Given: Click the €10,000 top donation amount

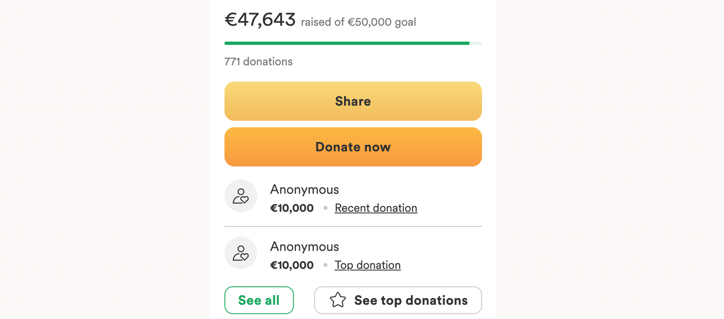Looking at the screenshot, I should (292, 265).
